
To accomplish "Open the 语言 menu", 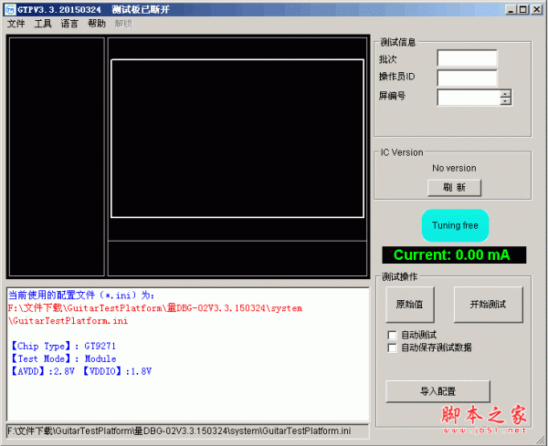I will 69,24.
